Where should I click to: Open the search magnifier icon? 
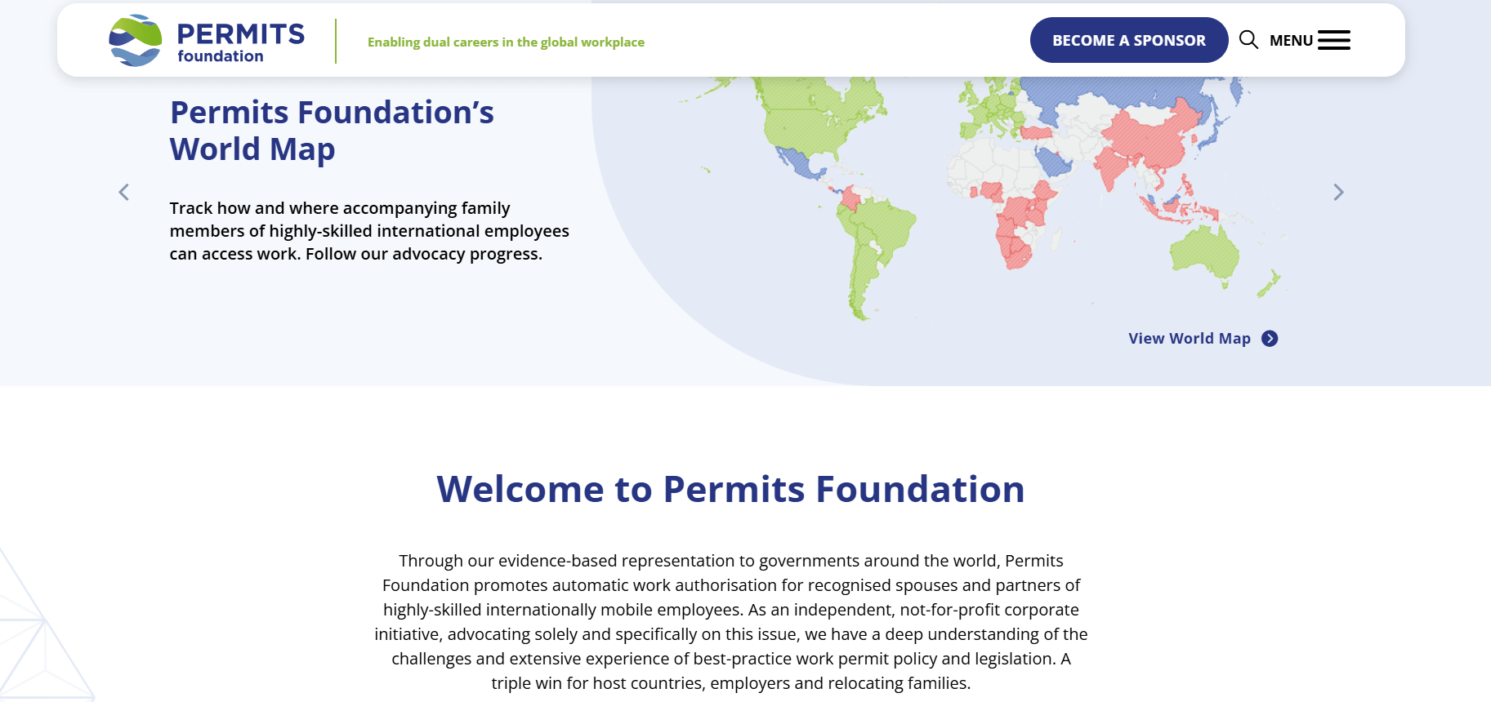click(x=1248, y=40)
